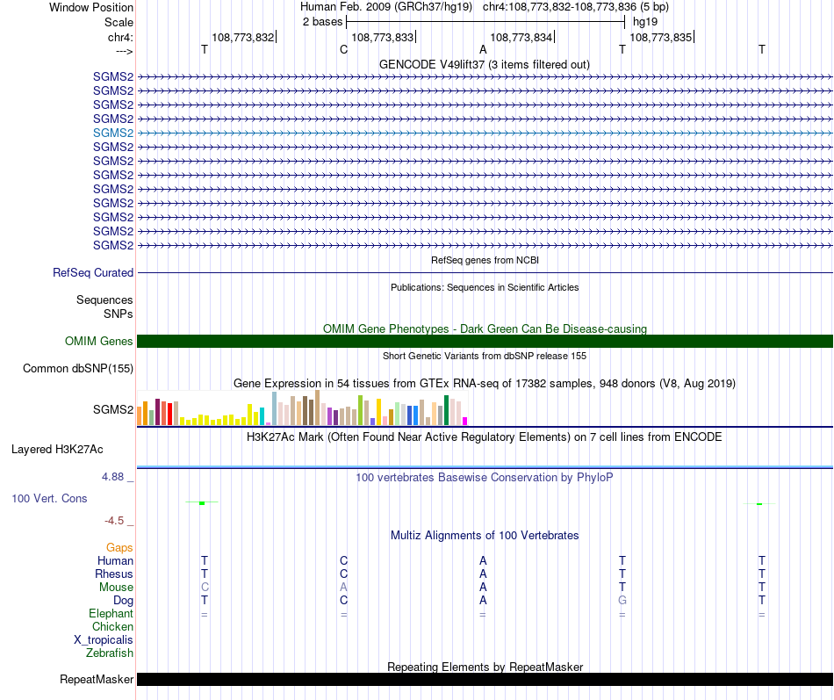The height and width of the screenshot is (700, 834).
Task: Click the green PhyloP bar at last base
Action: [759, 504]
